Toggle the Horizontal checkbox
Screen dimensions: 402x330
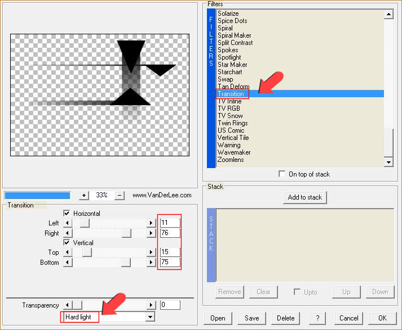(x=67, y=214)
